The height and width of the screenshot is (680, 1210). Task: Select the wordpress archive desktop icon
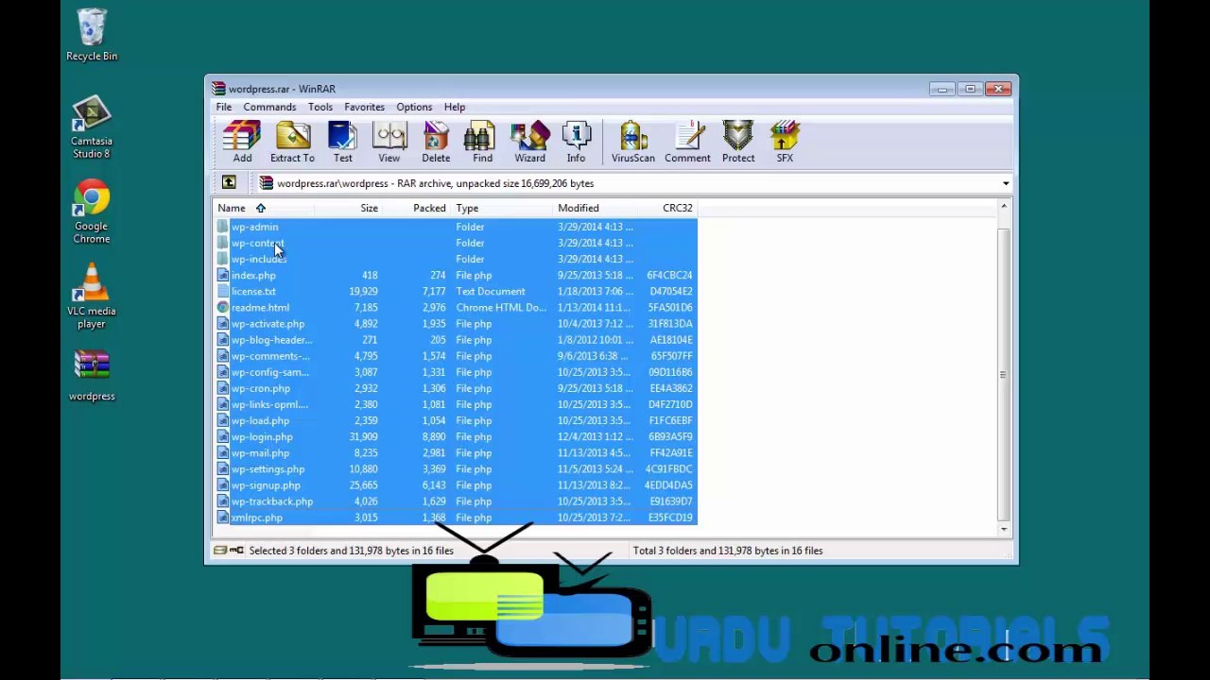coord(92,376)
